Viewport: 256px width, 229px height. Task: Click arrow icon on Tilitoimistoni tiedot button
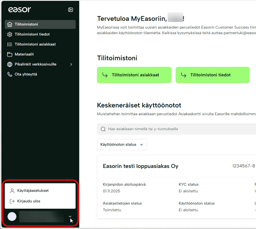(x=183, y=75)
